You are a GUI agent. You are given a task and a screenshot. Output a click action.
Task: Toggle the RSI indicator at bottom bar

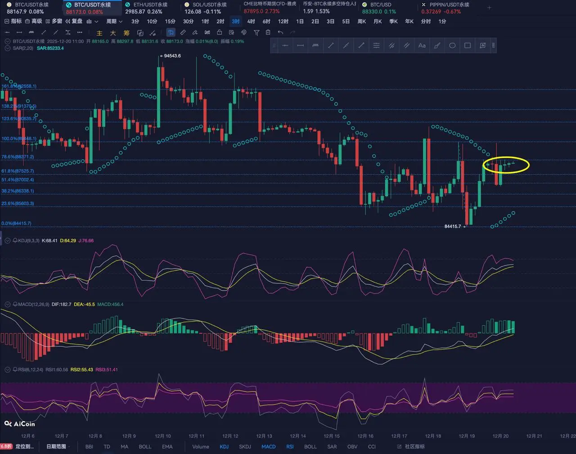tap(290, 446)
